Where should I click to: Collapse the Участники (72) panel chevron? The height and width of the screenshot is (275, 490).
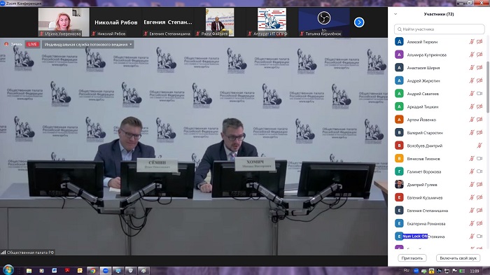tap(395, 14)
